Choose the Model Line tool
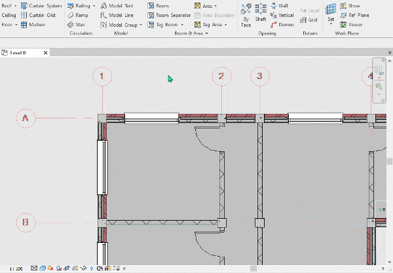Viewport: 393px width, 273px height. (x=117, y=15)
